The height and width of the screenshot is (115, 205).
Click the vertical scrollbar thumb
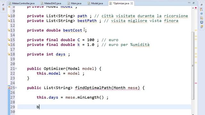[x=193, y=65]
